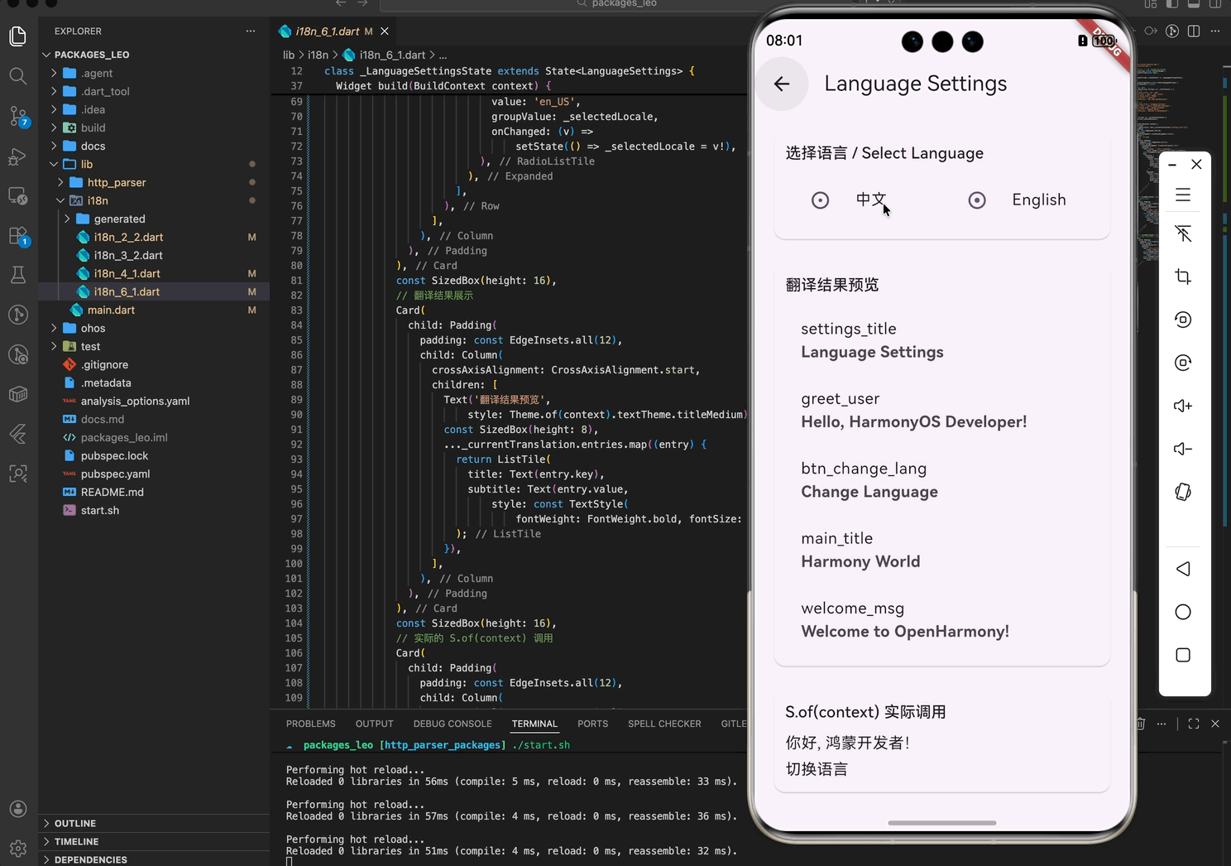Image resolution: width=1231 pixels, height=866 pixels.
Task: Switch to the PORTS panel tab
Action: tap(592, 724)
